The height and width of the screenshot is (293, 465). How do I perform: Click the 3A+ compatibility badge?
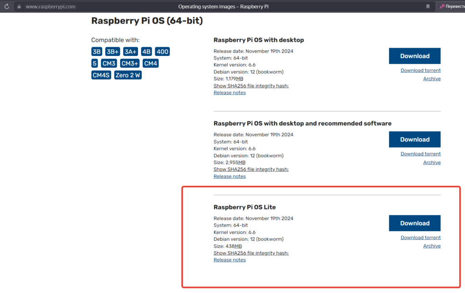click(x=130, y=52)
